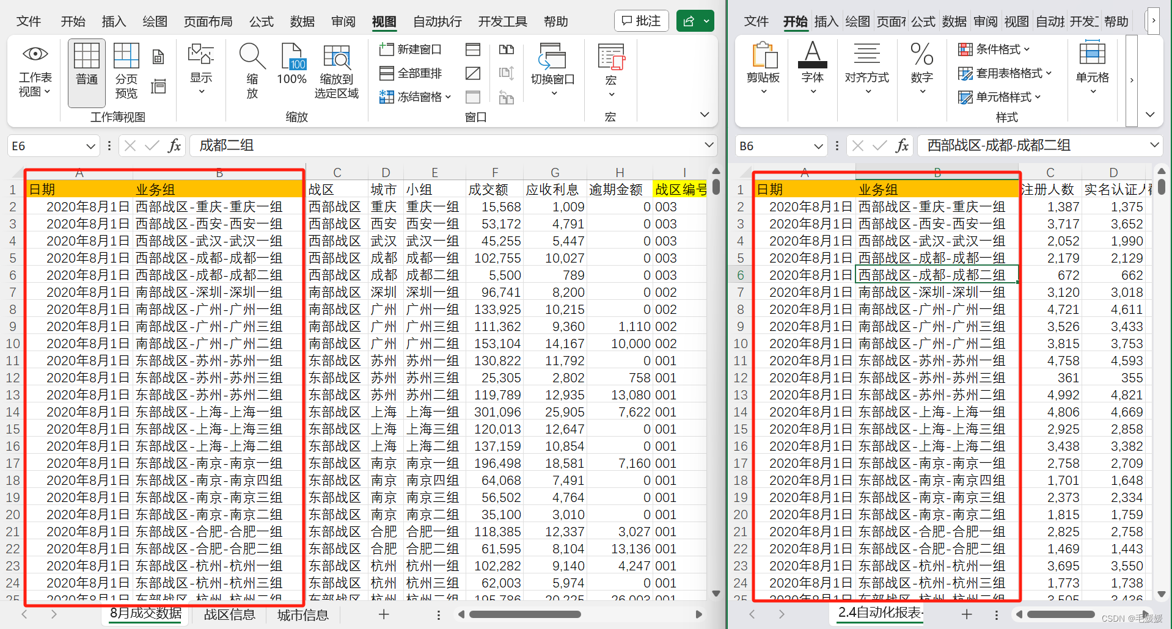Open the 文件 menu in left window

(x=28, y=21)
